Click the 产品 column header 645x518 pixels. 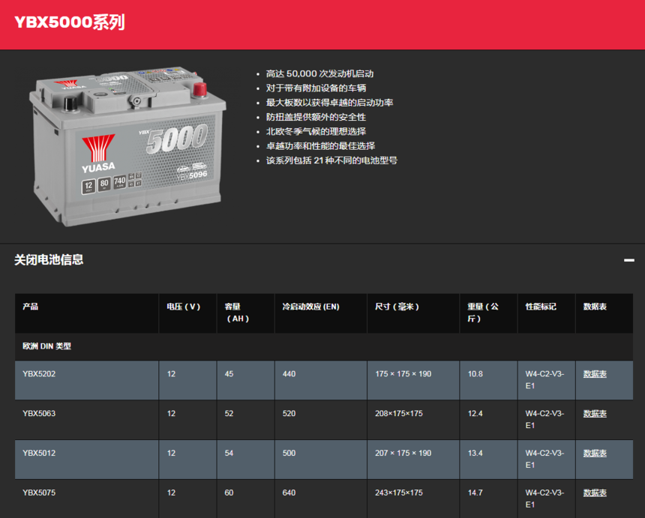87,313
